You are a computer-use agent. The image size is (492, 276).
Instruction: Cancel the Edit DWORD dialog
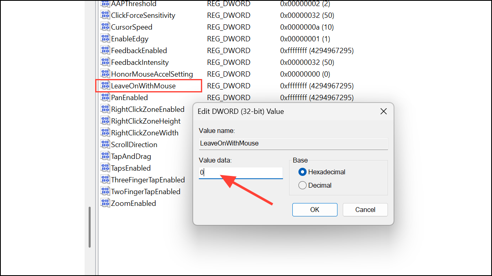click(x=365, y=210)
